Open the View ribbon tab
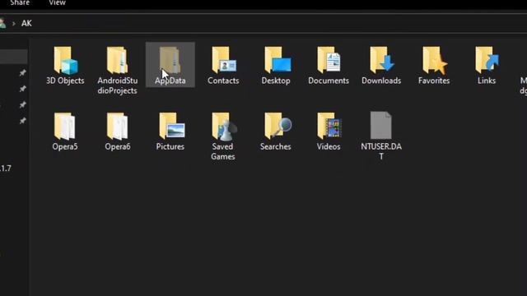This screenshot has width=527, height=296. (57, 2)
